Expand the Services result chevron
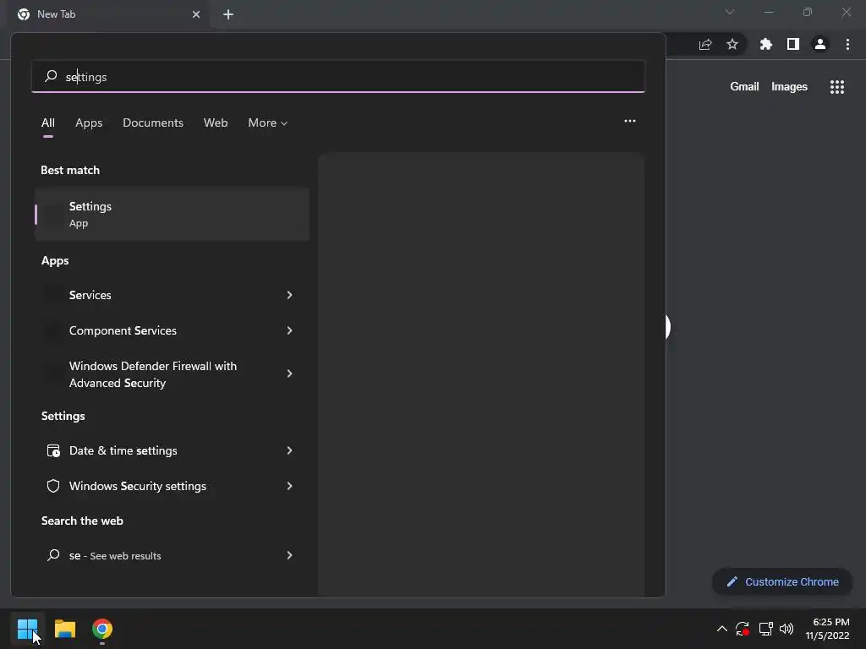Screen dimensions: 866x649 pyautogui.click(x=289, y=295)
